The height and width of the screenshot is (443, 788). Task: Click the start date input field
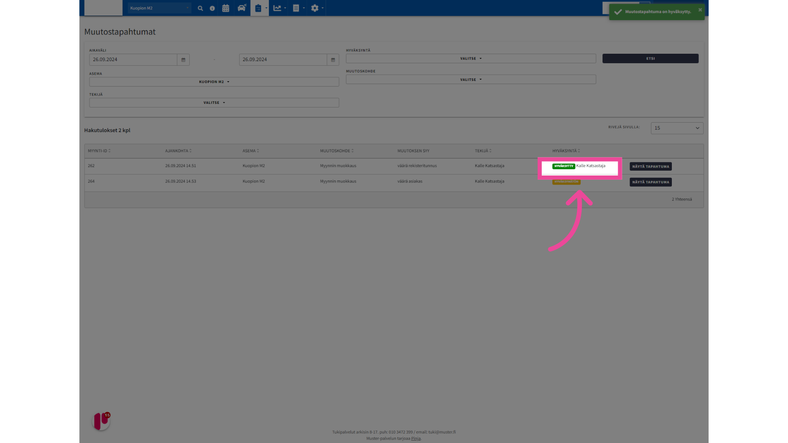click(133, 60)
